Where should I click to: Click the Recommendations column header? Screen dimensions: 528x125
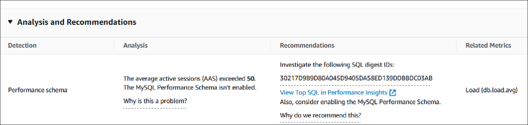tap(307, 46)
